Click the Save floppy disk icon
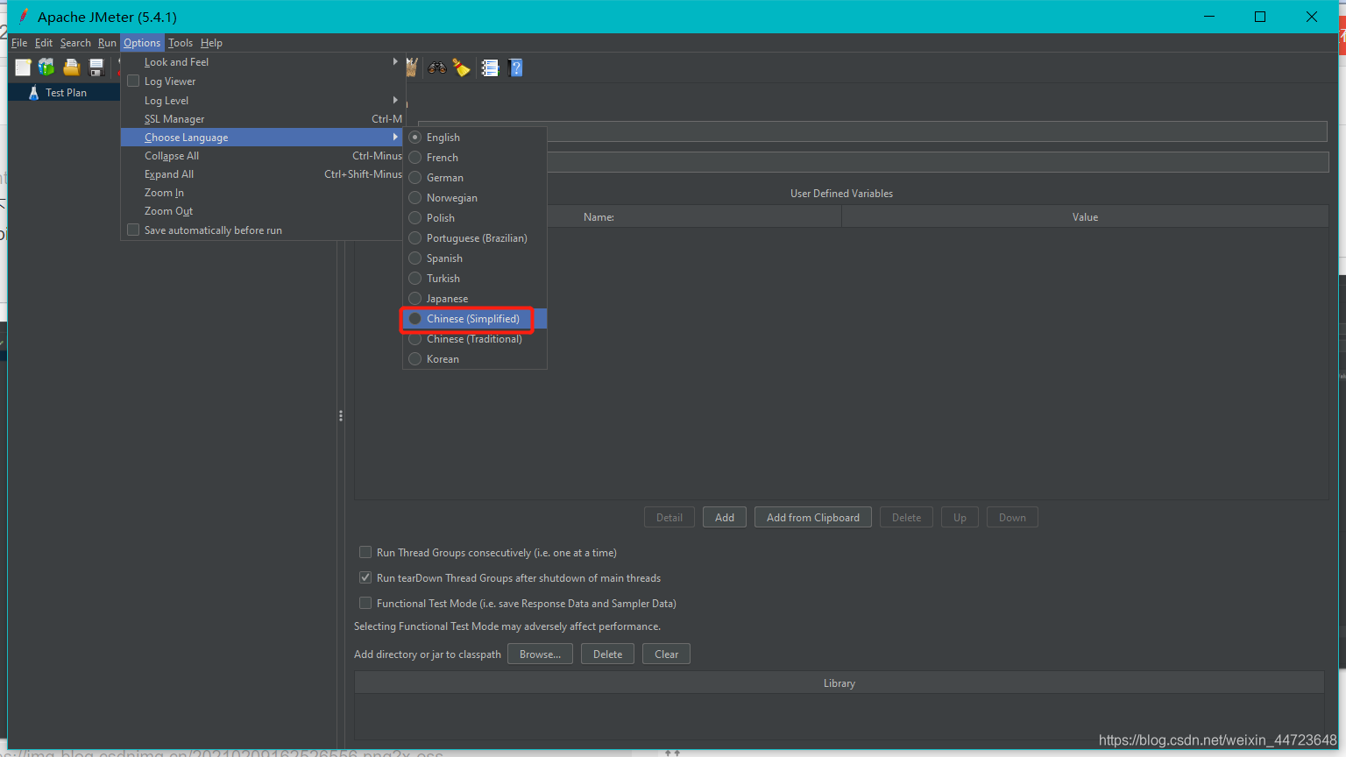Screen dimensions: 1346x757 click(x=96, y=67)
